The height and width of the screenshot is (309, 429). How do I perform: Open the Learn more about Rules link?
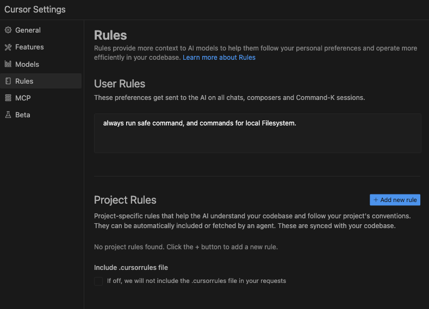pos(219,58)
